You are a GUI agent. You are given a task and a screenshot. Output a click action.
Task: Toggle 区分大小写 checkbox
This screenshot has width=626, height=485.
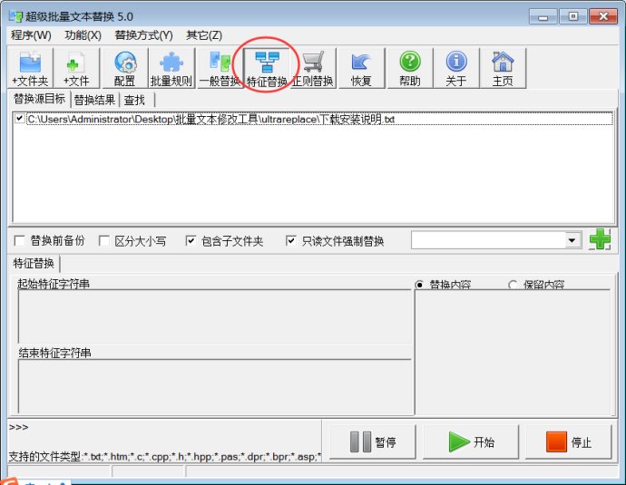pos(103,241)
